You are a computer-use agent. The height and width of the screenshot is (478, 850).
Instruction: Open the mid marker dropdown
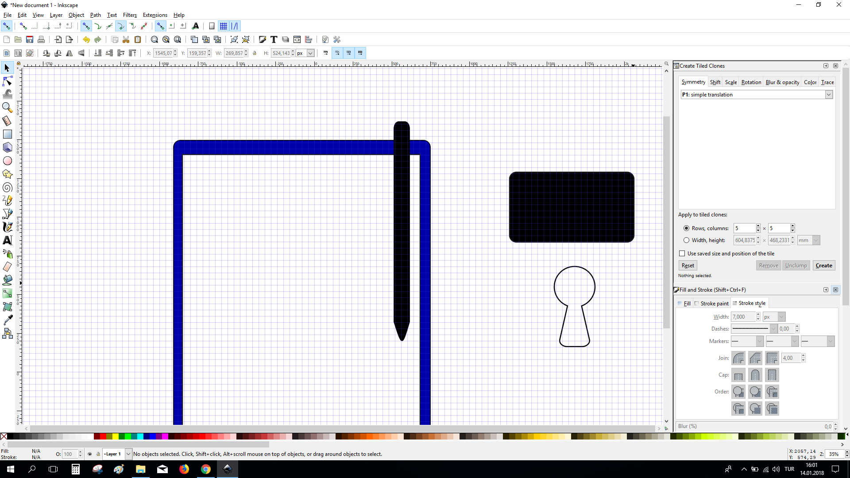(x=782, y=341)
